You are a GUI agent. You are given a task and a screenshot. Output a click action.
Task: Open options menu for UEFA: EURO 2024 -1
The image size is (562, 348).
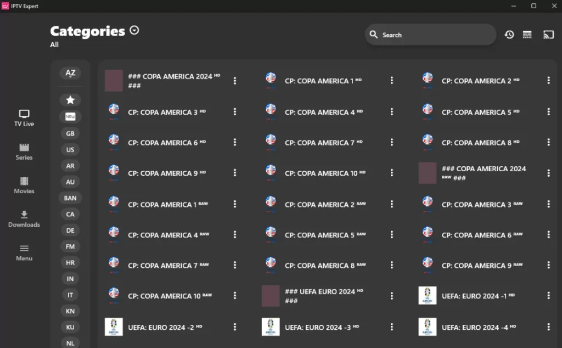pyautogui.click(x=549, y=296)
